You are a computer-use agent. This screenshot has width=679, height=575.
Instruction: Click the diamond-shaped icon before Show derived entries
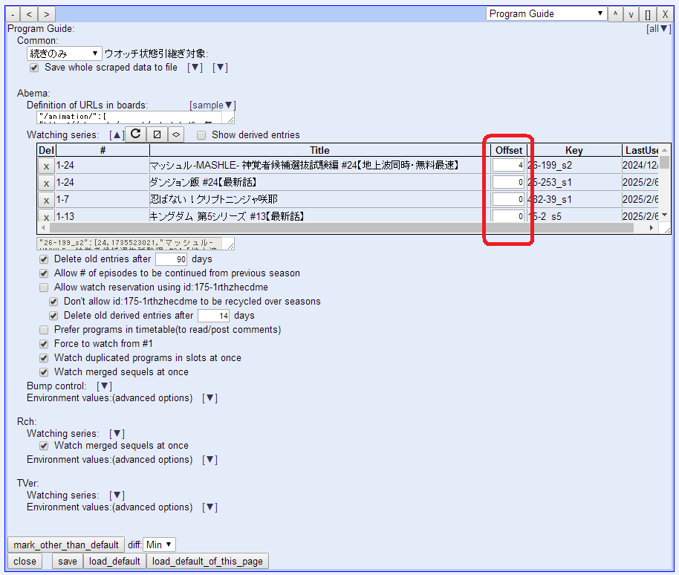(176, 134)
